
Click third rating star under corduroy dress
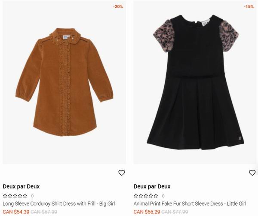pos(15,196)
